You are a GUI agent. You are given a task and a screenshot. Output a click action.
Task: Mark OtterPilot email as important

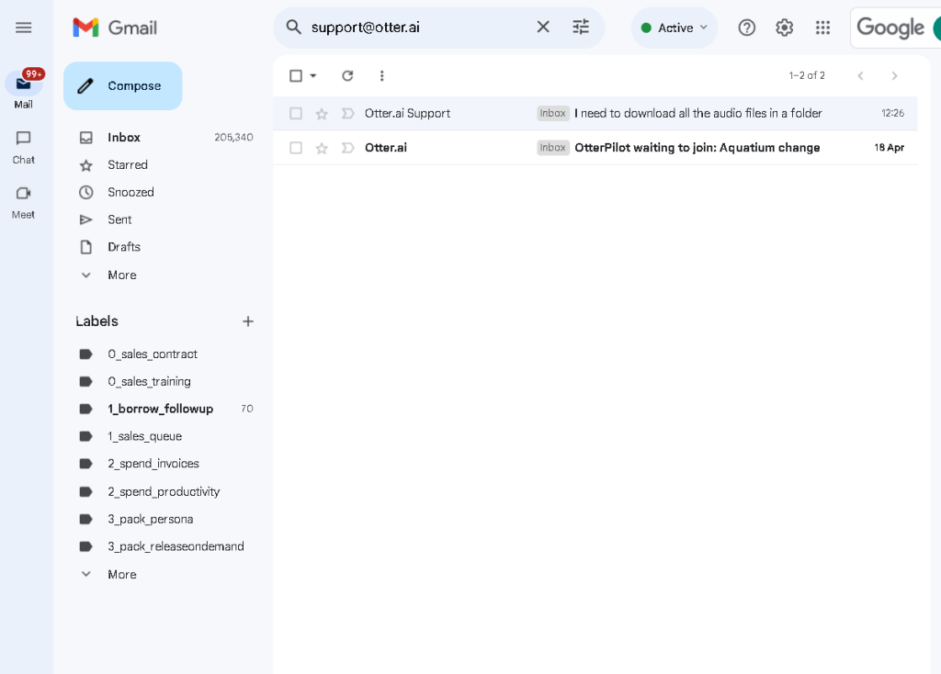pyautogui.click(x=347, y=148)
